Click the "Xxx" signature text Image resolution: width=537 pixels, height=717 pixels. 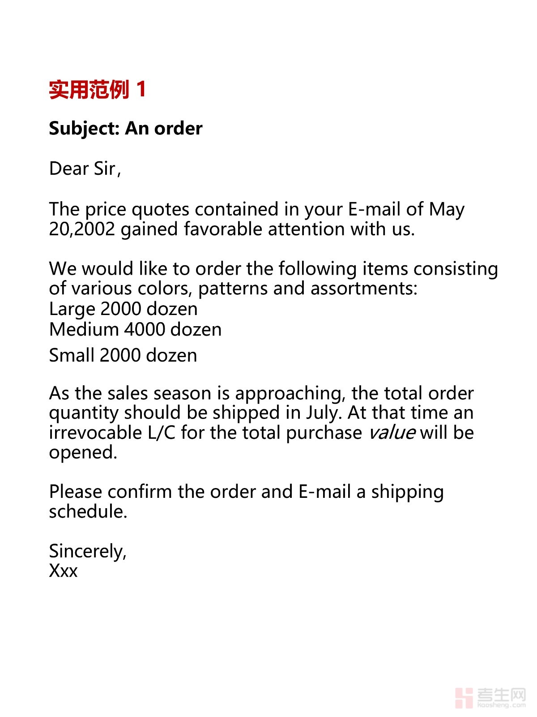point(63,571)
